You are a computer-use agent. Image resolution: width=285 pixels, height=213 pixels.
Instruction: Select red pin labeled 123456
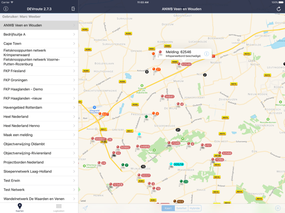click(116, 185)
